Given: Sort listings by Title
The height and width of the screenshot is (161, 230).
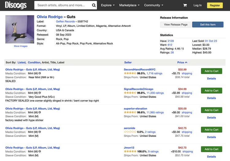Looking at the screenshot, I should [53, 62].
